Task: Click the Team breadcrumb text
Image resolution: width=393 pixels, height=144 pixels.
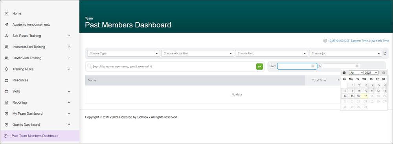Action: click(x=89, y=18)
